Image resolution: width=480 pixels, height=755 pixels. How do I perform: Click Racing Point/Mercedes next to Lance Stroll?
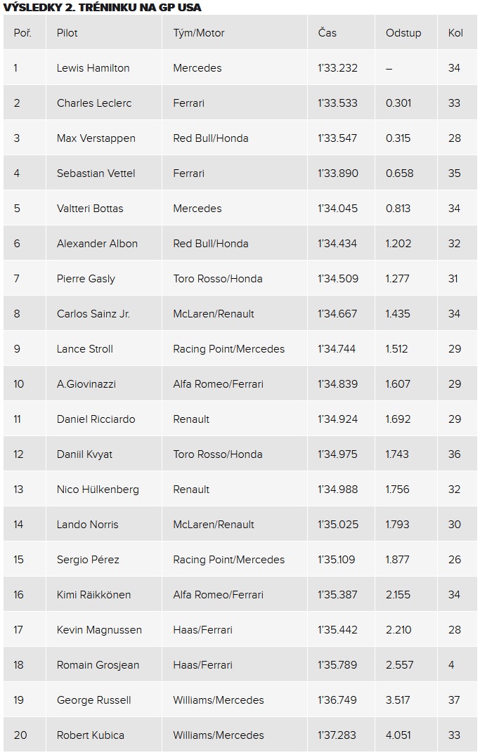pos(229,349)
